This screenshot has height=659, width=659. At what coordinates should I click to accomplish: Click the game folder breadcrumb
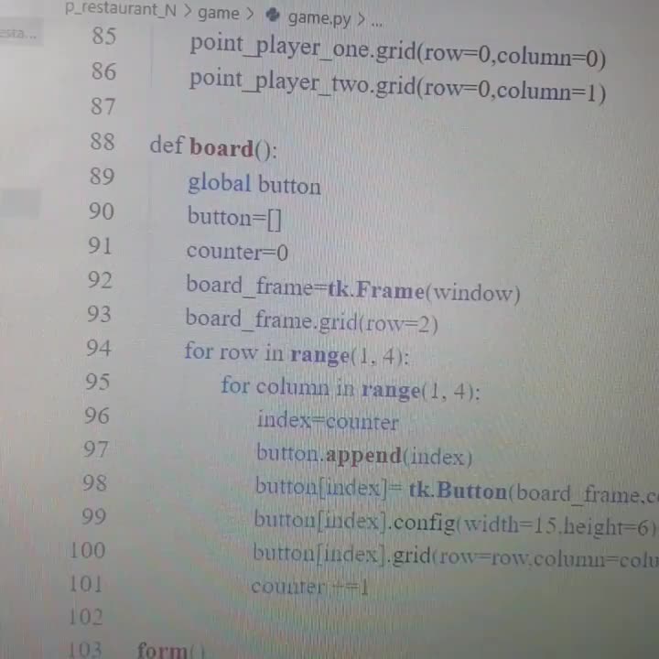tap(219, 13)
